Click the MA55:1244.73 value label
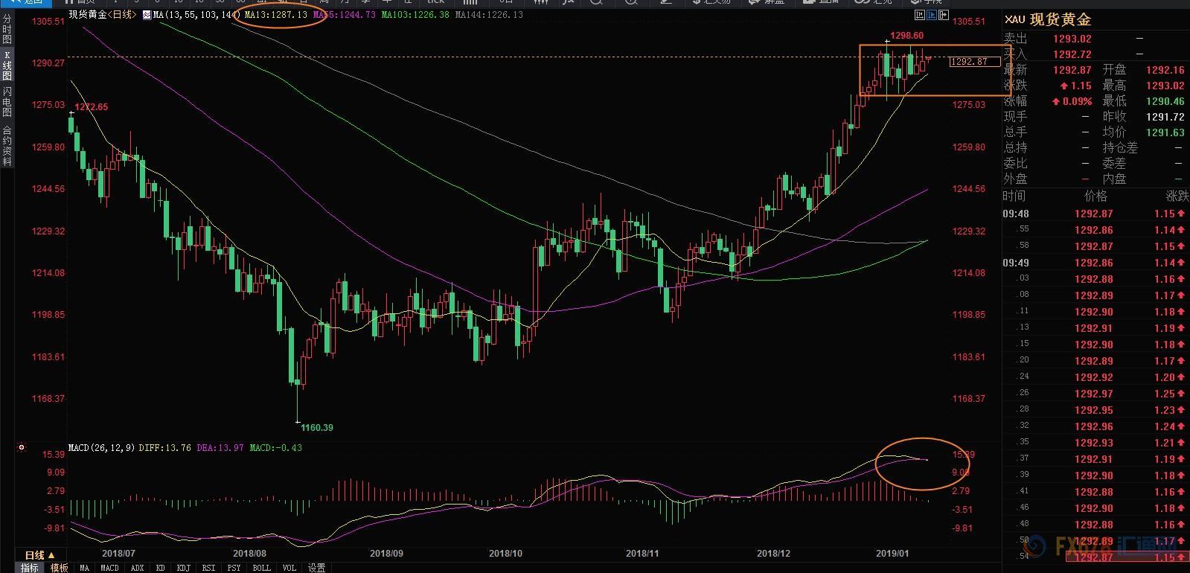Screen dimensions: 1190x573 [344, 14]
